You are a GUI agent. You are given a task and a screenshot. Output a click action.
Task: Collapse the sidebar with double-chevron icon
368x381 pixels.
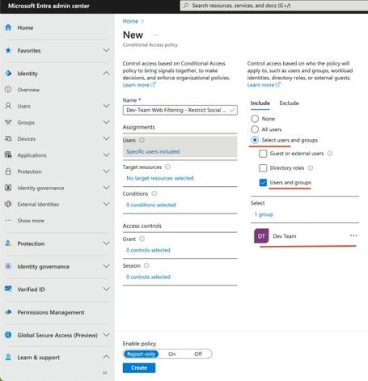(105, 373)
